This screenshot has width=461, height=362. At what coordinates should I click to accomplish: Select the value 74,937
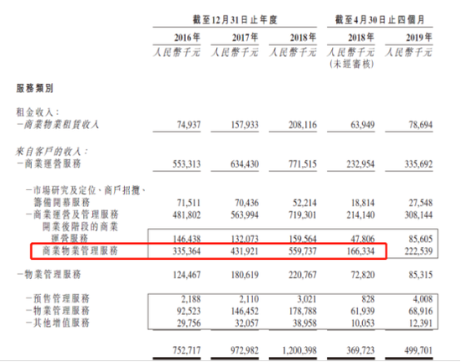[189, 125]
